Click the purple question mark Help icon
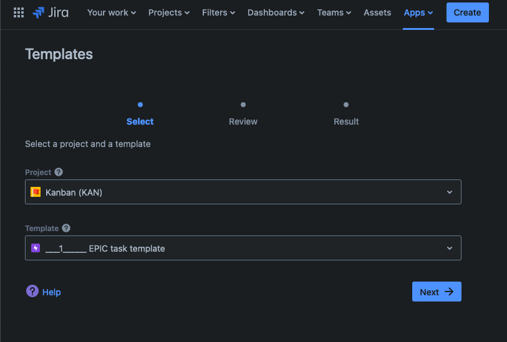 32,292
